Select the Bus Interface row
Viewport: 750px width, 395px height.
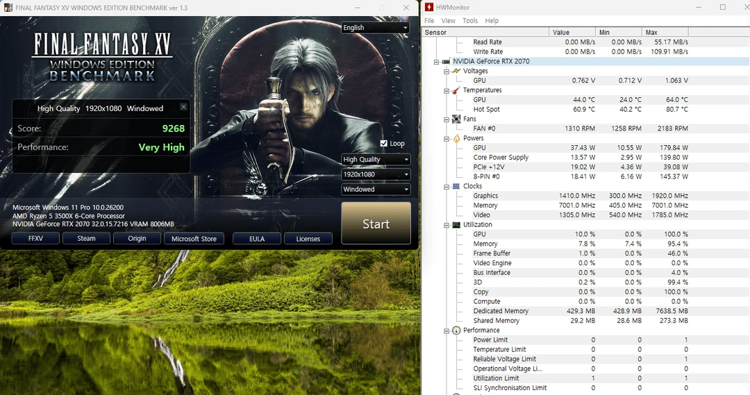tap(580, 273)
